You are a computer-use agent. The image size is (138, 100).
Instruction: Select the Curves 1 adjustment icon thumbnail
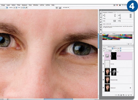click(x=107, y=56)
